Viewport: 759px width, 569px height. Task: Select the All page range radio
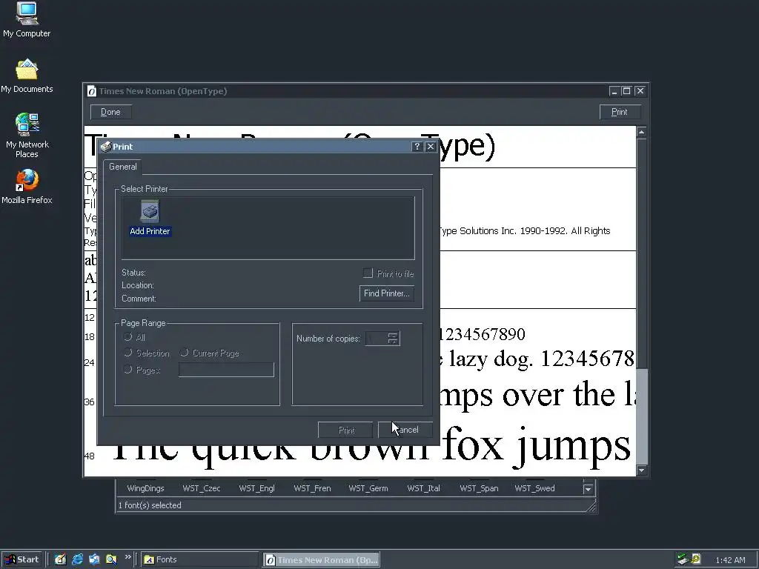click(x=127, y=337)
